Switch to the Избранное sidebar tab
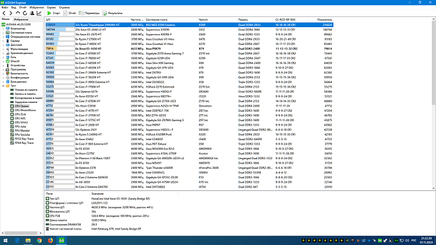The image size is (436, 245). coord(21,20)
